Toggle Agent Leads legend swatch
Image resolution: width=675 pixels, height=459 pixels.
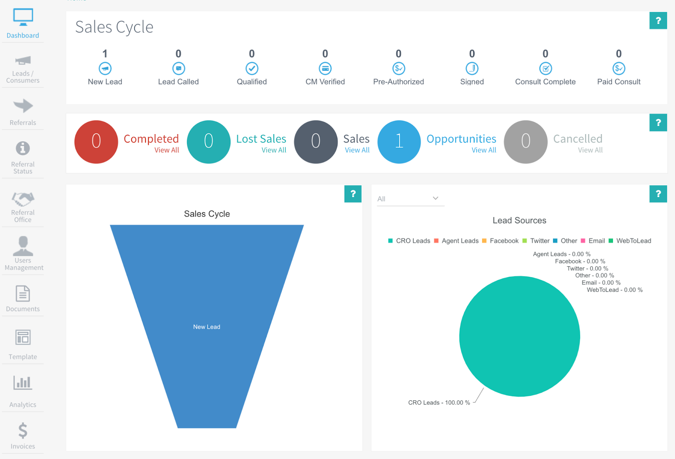pos(436,241)
